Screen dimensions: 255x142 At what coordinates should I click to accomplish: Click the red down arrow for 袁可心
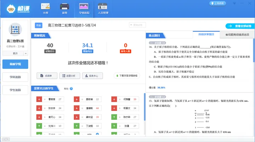point(39,117)
